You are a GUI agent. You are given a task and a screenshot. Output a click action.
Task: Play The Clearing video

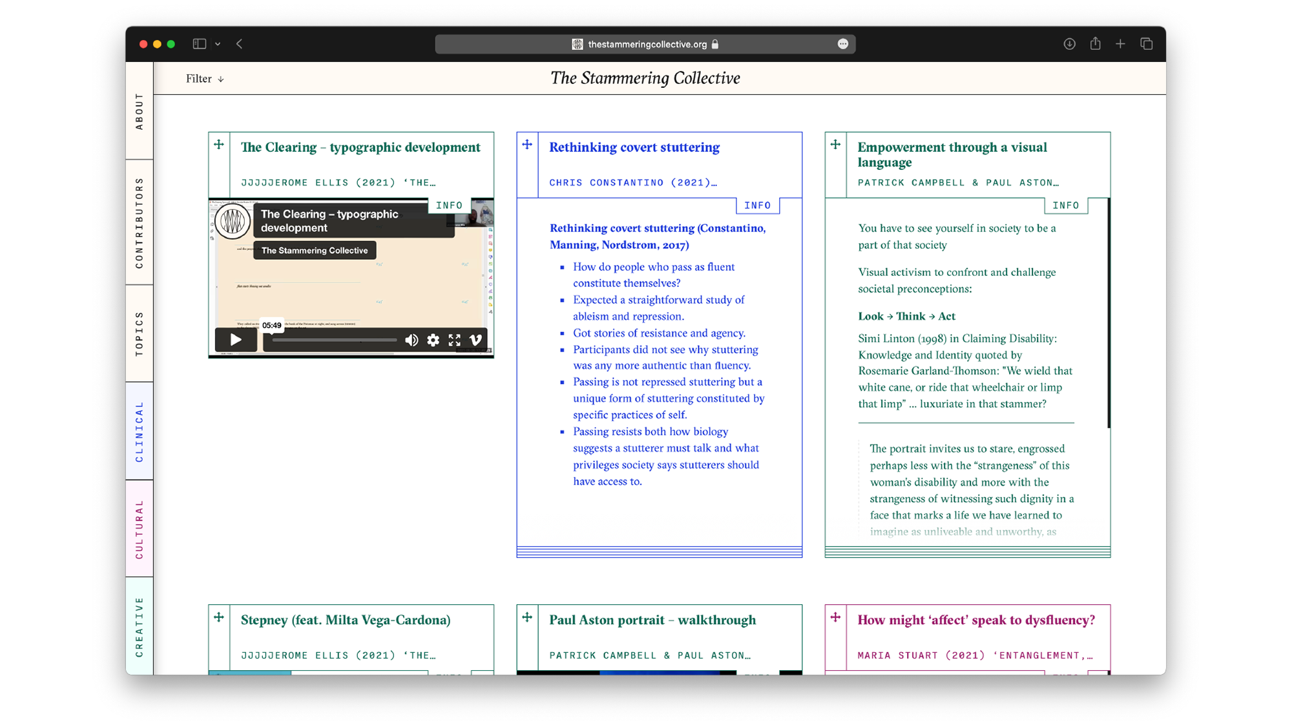[x=236, y=340]
